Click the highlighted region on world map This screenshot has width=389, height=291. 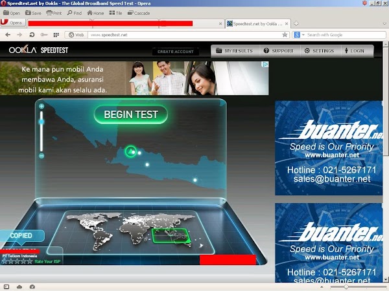coord(171,235)
